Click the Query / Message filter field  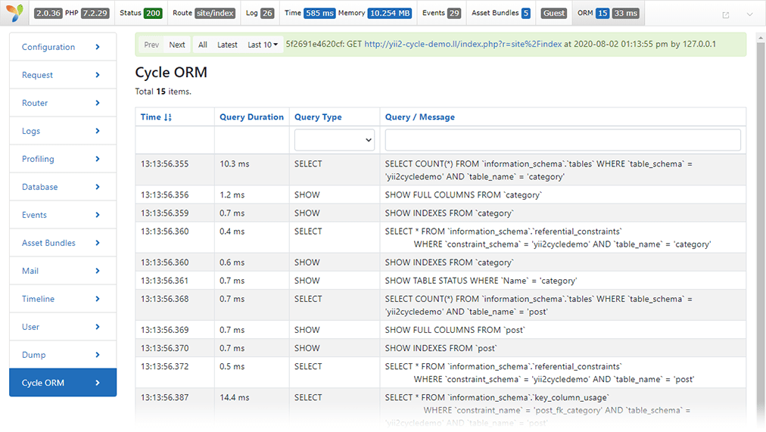pos(563,140)
